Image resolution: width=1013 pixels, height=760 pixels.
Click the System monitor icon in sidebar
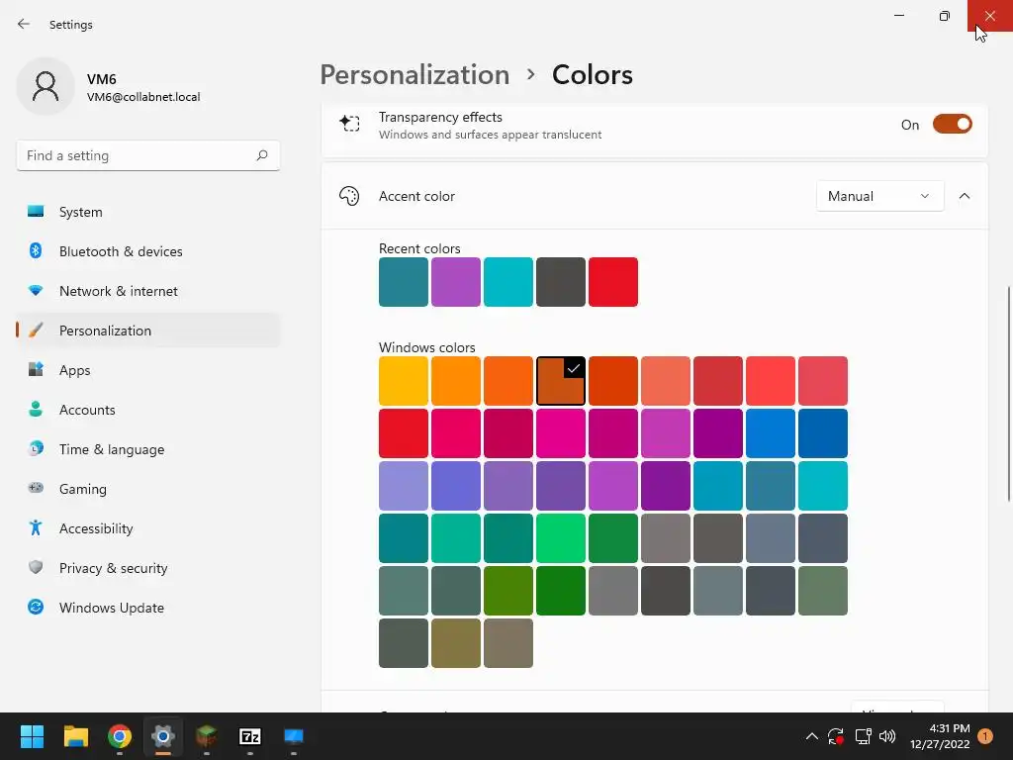pos(36,212)
